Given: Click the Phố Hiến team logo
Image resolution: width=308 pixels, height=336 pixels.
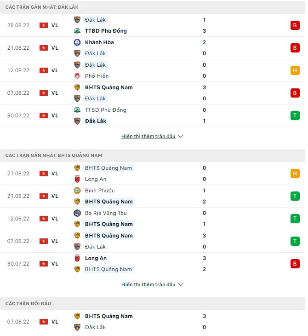Looking at the screenshot, I should [77, 76].
